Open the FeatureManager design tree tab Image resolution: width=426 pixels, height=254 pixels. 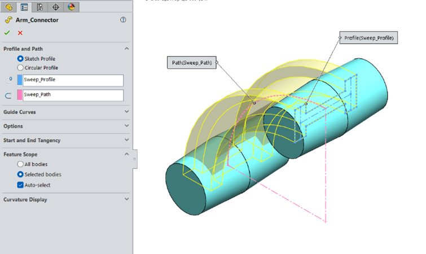9,7
